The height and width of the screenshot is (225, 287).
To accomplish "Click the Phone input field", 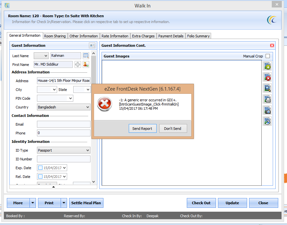I will pyautogui.click(x=64, y=133).
